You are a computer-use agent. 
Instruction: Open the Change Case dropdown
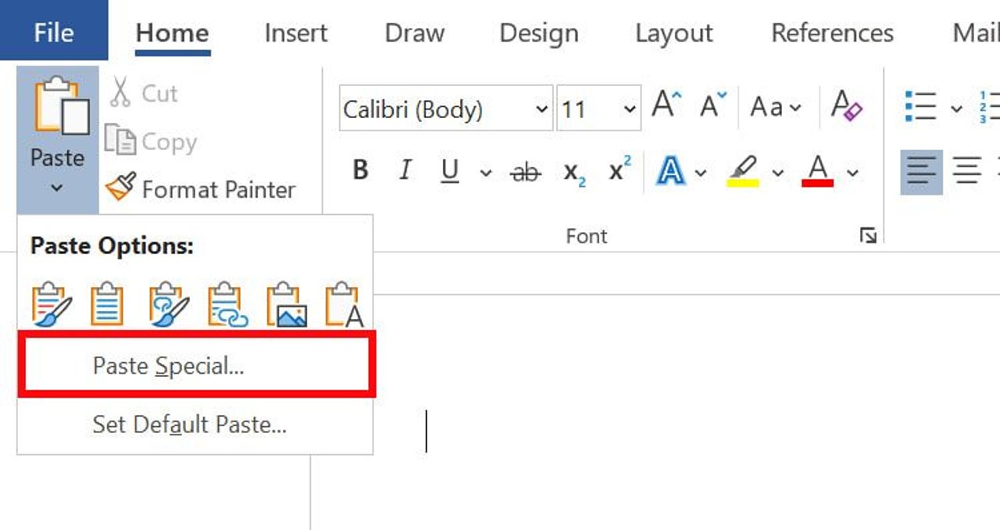[775, 107]
